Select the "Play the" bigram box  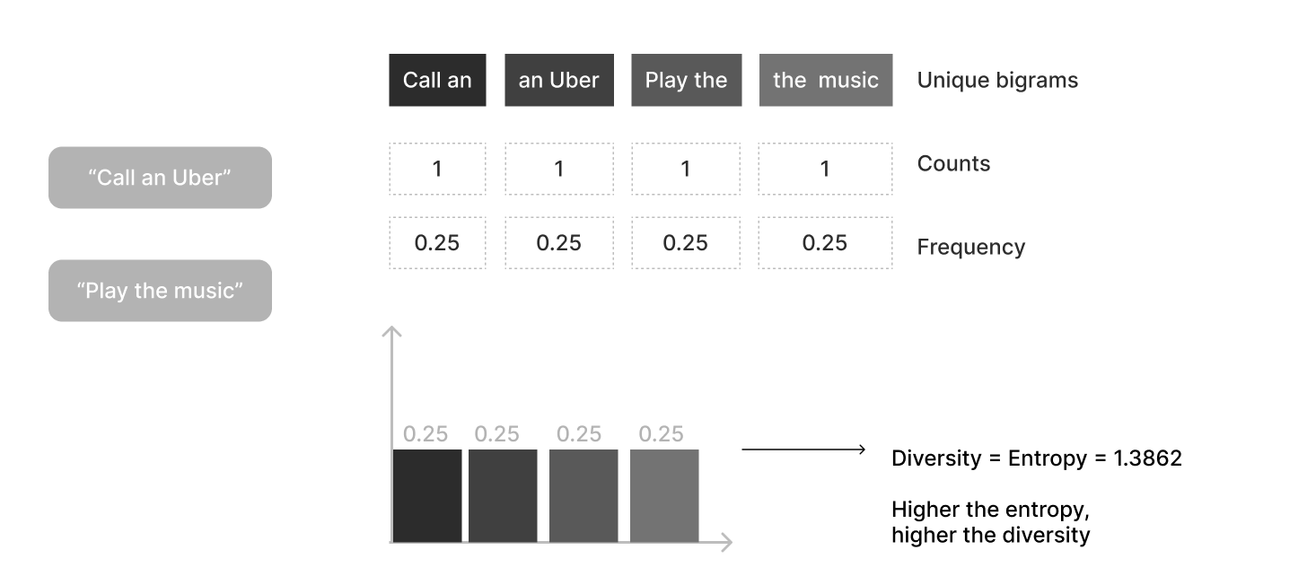coord(686,80)
